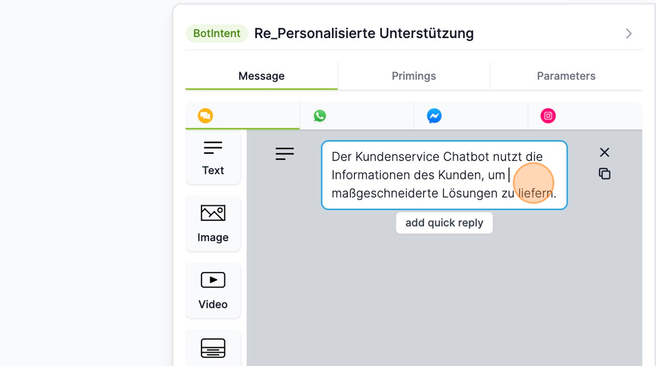The image size is (656, 366).
Task: Add a Video block from sidebar
Action: pyautogui.click(x=213, y=291)
